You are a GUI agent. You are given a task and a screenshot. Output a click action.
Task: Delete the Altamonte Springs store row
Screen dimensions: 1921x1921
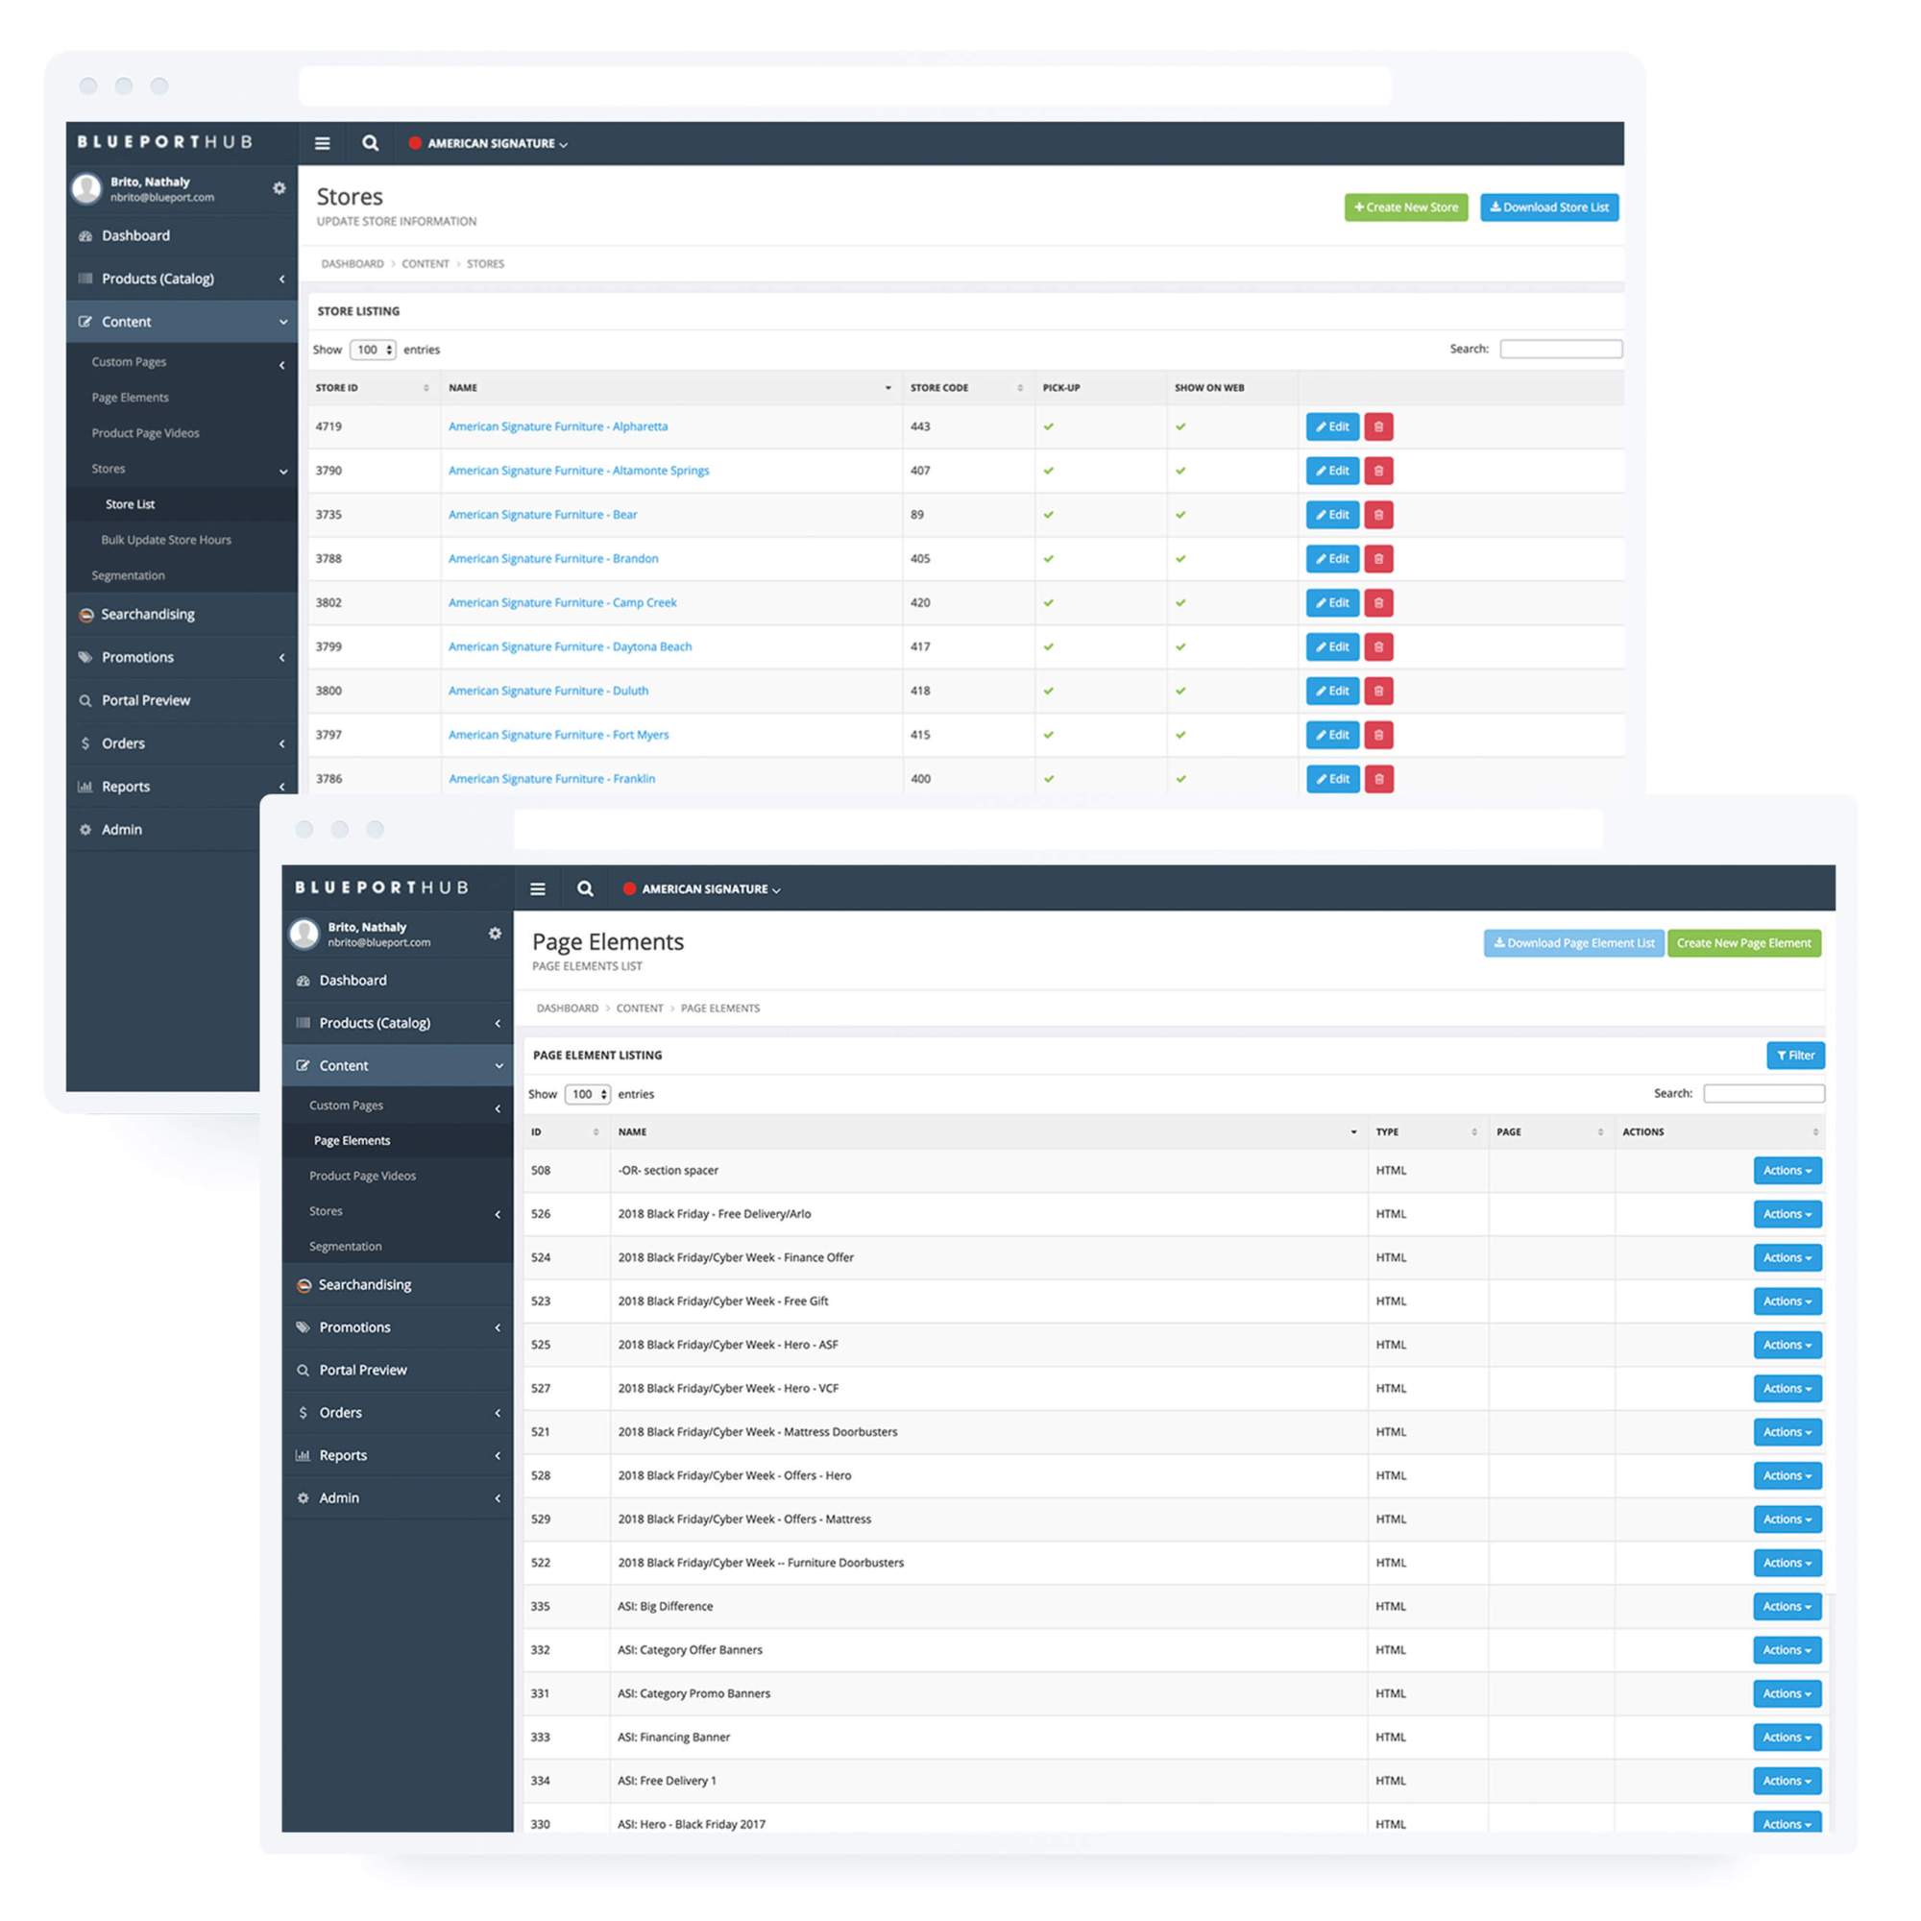[1378, 471]
